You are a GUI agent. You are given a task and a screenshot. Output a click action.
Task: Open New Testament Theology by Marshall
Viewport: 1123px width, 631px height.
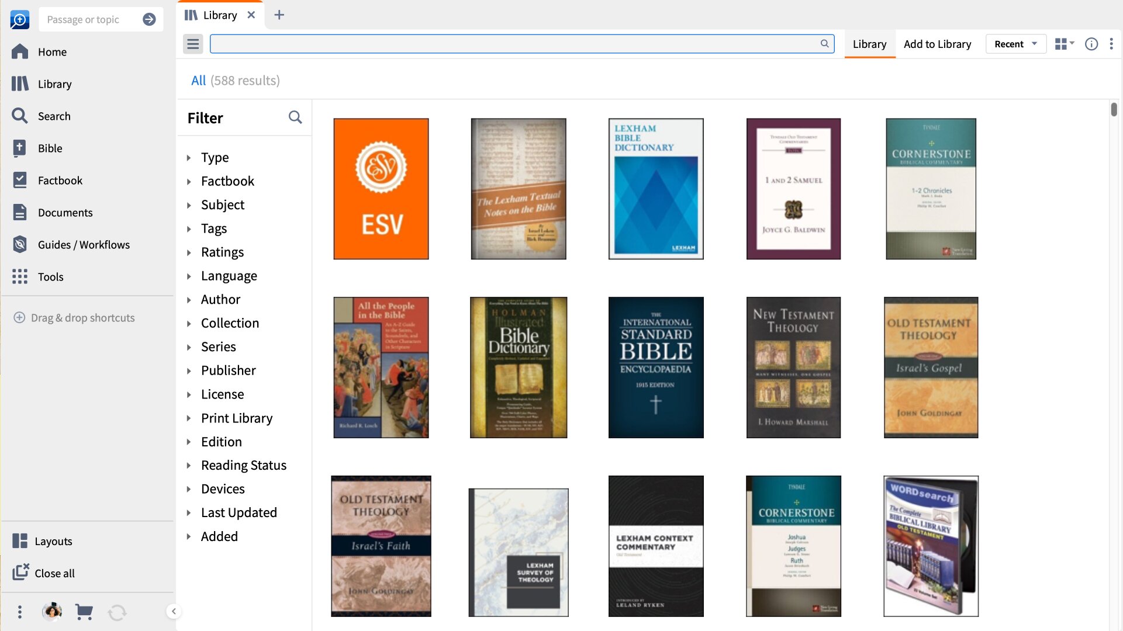coord(793,367)
